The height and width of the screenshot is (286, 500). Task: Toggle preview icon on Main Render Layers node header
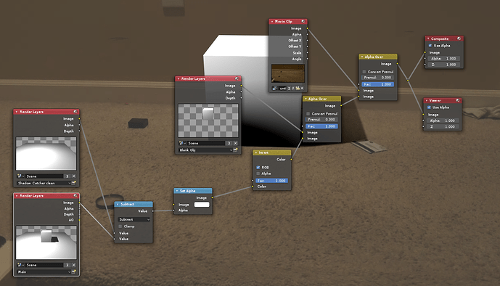pos(75,195)
